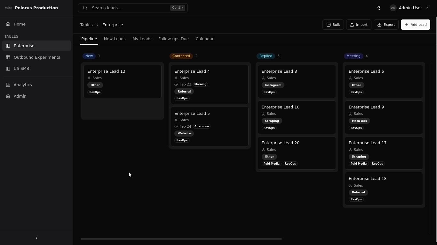437x245 pixels.
Task: Open the Admin User dropdown menu
Action: tap(409, 8)
